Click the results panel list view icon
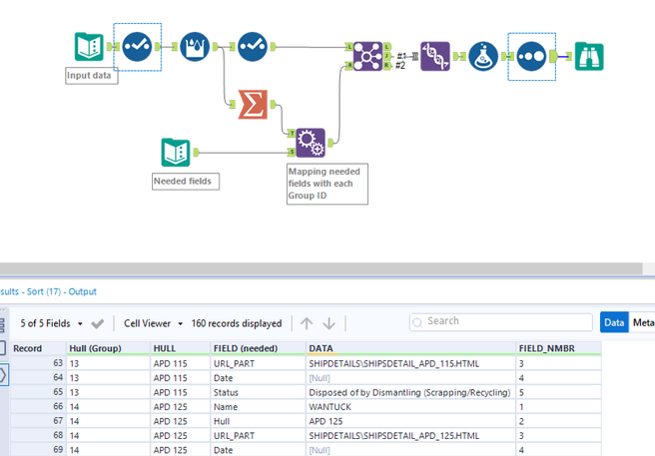Screen dimensions: 655x456 2,325
